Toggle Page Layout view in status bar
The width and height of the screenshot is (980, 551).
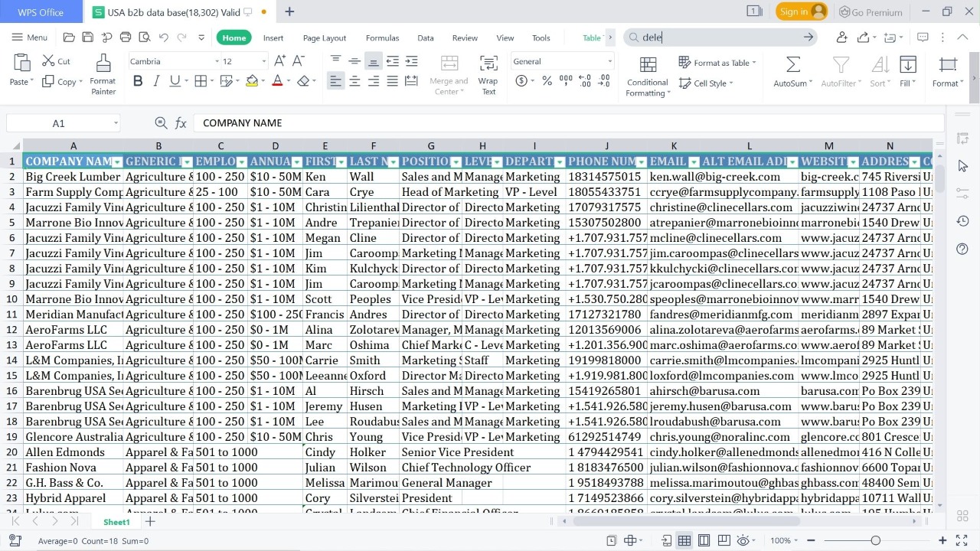coord(704,540)
